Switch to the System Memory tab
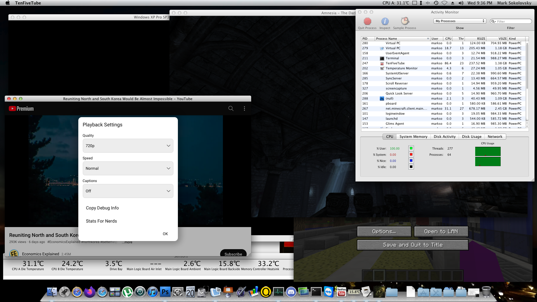The width and height of the screenshot is (537, 302). click(413, 137)
